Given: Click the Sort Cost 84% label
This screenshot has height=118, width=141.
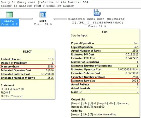Looking at the screenshot, I should pyautogui.click(x=43, y=22).
